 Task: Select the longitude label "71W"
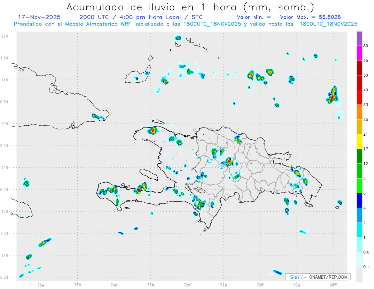click(223, 285)
